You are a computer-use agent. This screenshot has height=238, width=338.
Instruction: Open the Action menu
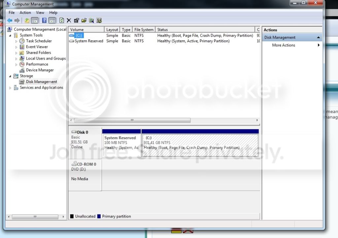pyautogui.click(x=25, y=13)
